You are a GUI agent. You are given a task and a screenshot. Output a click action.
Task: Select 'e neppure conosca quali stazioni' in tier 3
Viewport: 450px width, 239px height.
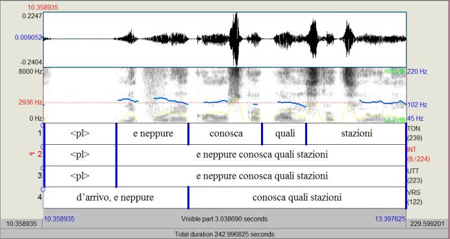[x=261, y=176]
